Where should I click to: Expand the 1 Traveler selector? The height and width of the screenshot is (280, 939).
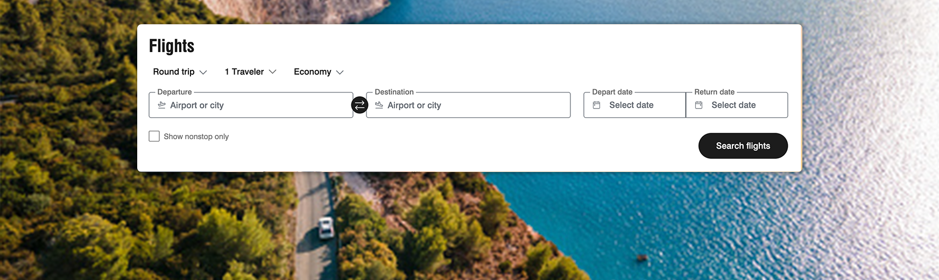(250, 72)
